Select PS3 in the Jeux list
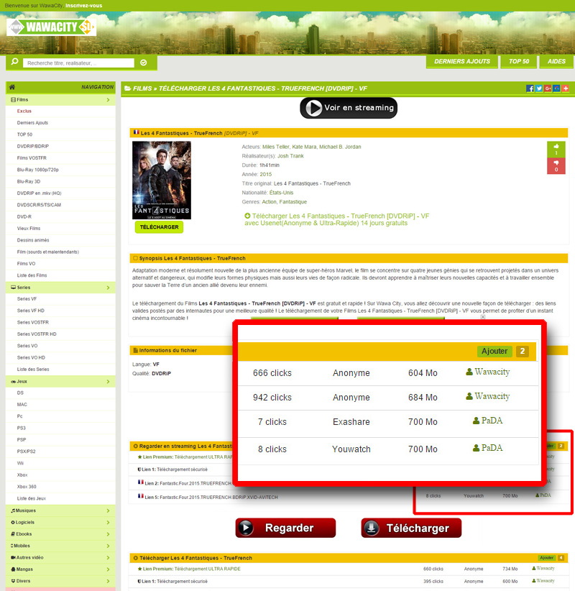575x591 pixels. pyautogui.click(x=21, y=429)
